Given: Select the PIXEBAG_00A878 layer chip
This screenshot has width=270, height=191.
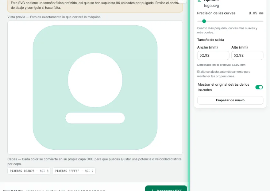Looking at the screenshot, I should 29,171.
